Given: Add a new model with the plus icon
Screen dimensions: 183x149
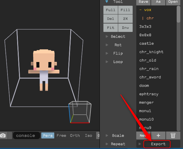Looking at the screenshot, I should (x=158, y=135).
